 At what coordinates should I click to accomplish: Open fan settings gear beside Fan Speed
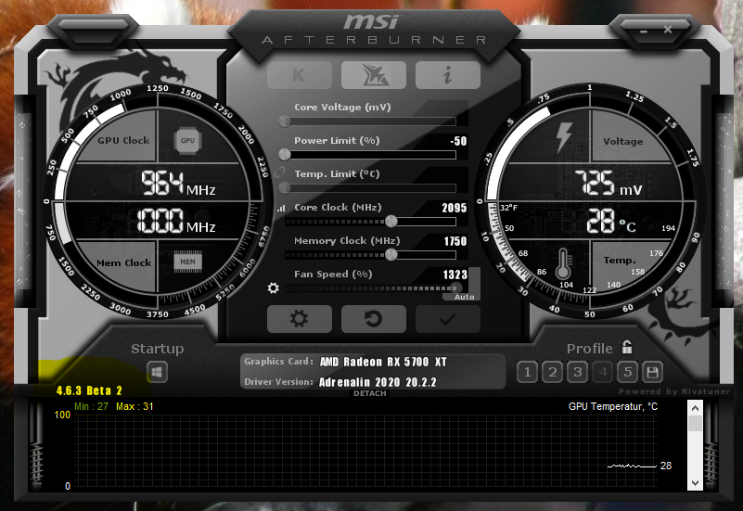[x=273, y=287]
